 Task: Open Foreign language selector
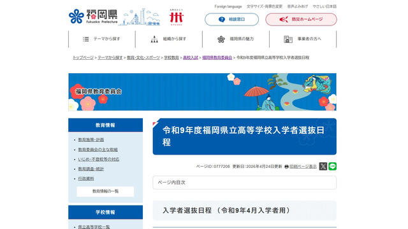[228, 6]
